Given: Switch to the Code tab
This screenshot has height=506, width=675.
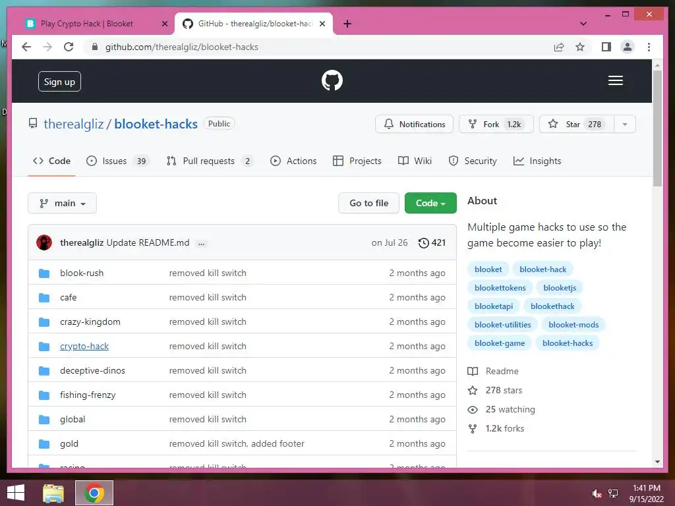Looking at the screenshot, I should [x=51, y=161].
